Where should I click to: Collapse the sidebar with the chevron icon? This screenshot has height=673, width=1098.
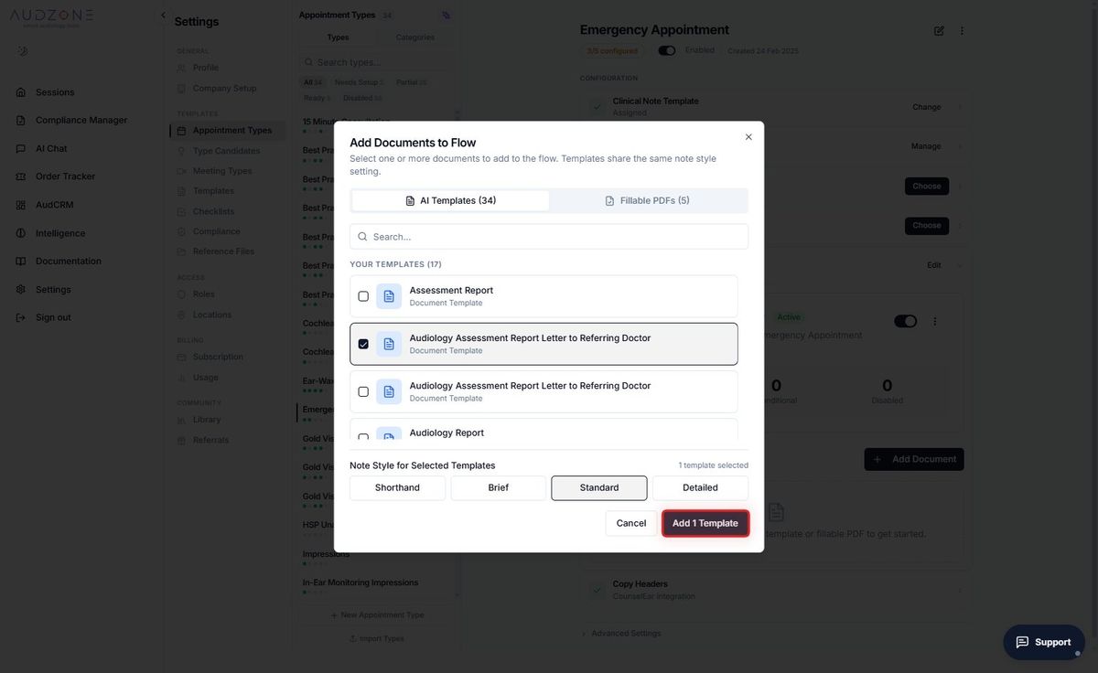(x=163, y=16)
